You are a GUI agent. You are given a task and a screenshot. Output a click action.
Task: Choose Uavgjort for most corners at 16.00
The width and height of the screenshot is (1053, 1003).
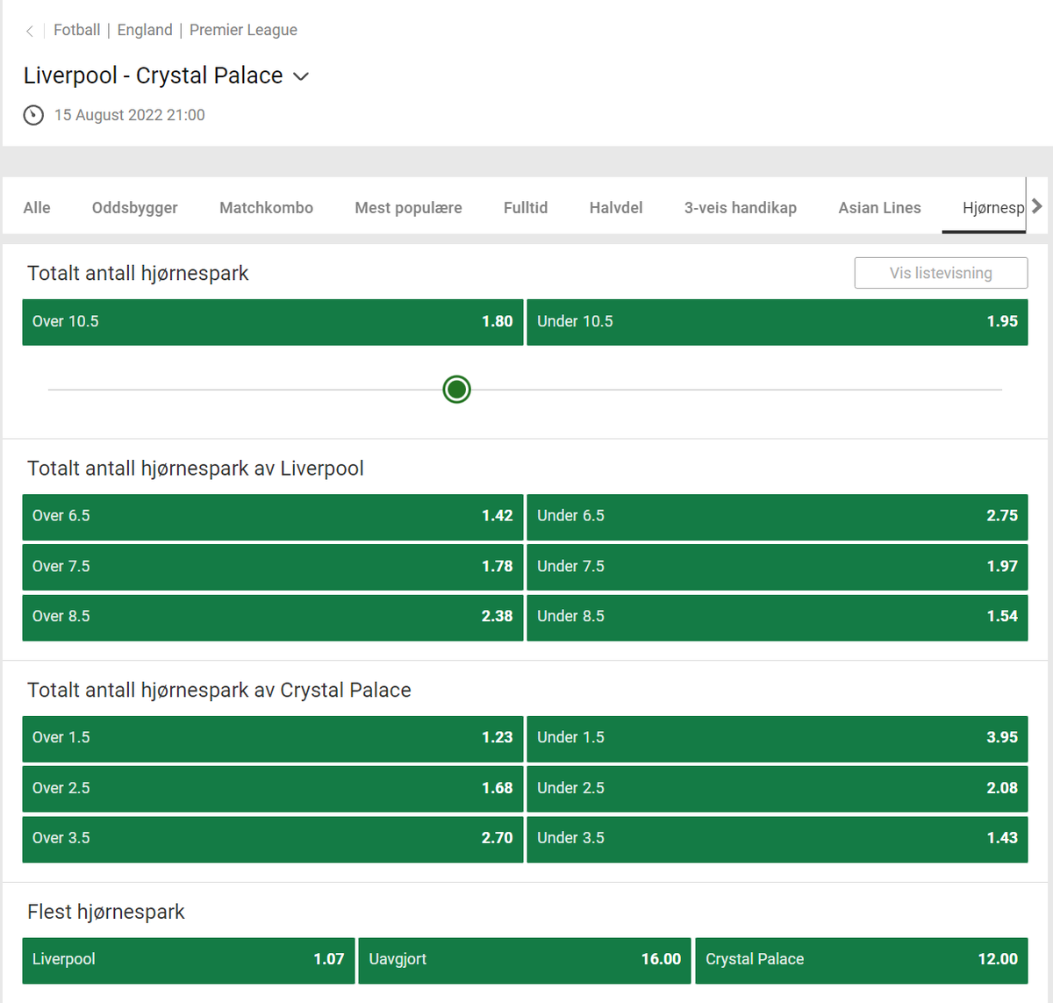[x=525, y=960]
